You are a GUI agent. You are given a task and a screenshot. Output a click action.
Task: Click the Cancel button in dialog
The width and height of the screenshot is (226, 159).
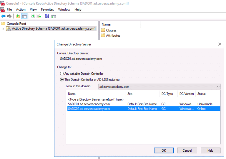click(x=187, y=150)
